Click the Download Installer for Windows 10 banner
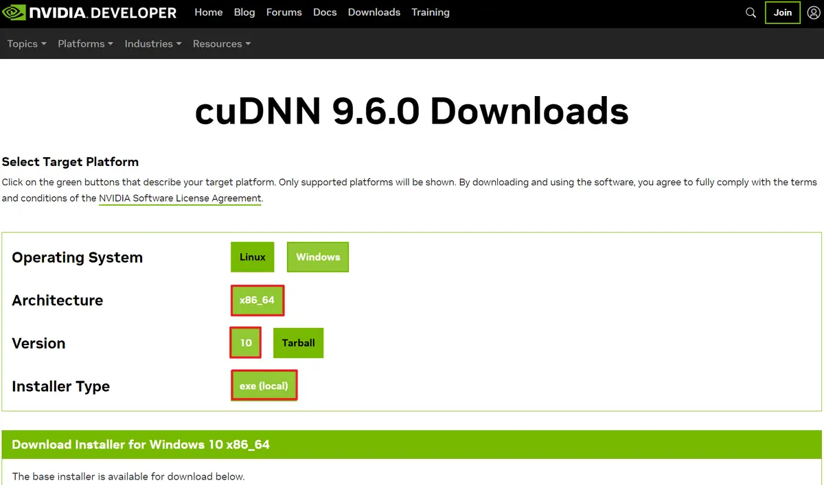824x485 pixels. [x=411, y=445]
